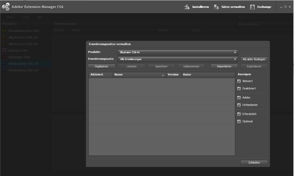Click the Autor column header in dialog
The height and width of the screenshot is (176, 294).
pos(208,75)
